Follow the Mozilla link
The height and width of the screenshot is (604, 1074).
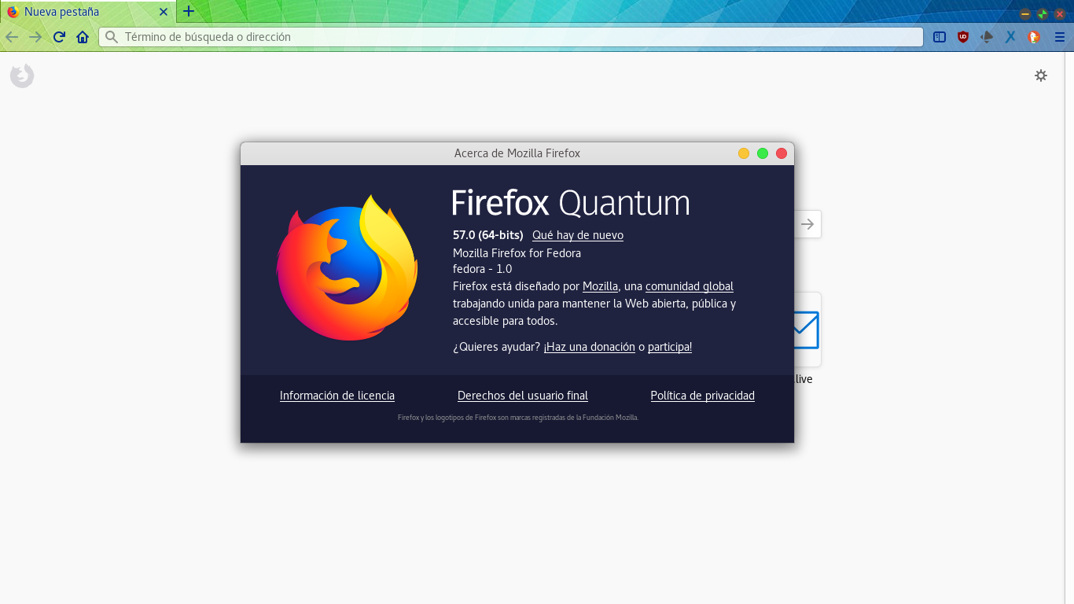[x=600, y=286]
